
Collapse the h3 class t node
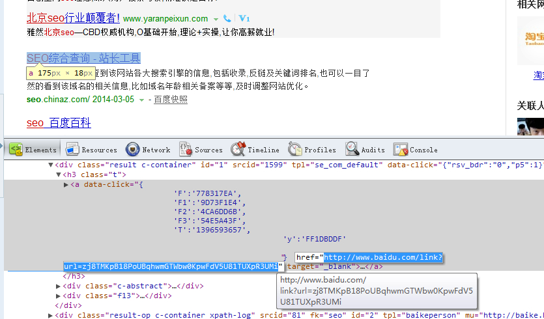pos(58,174)
